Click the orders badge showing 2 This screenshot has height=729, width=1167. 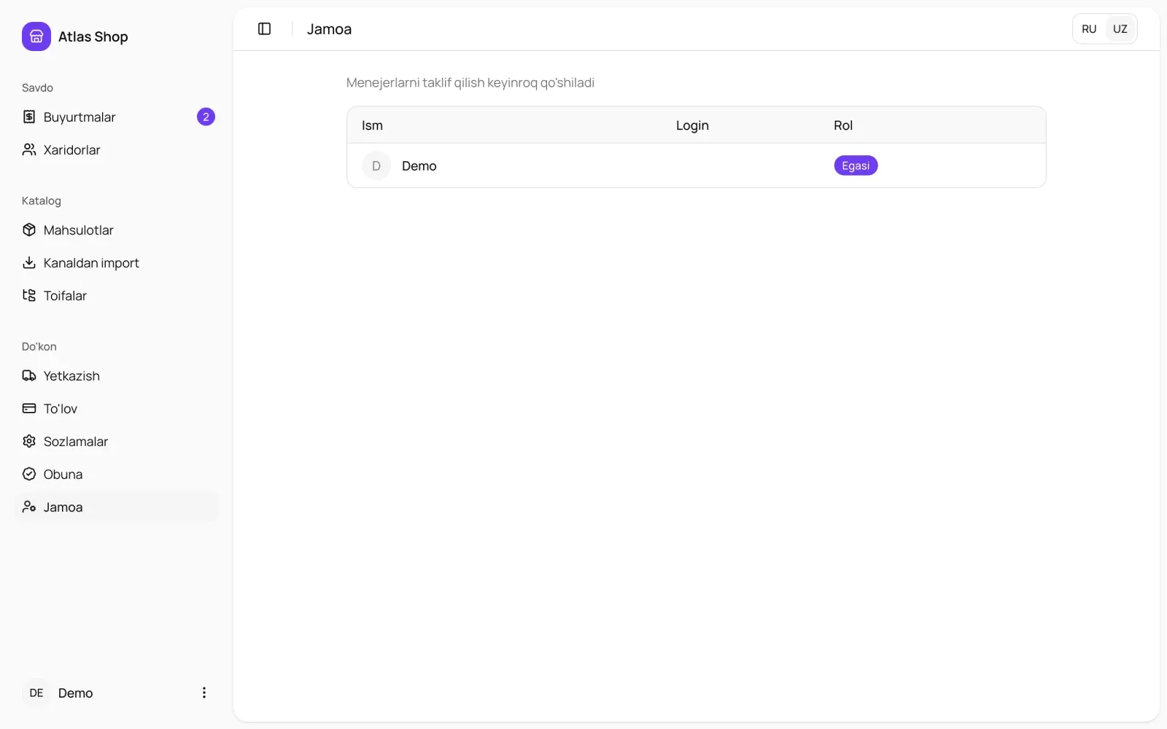tap(206, 117)
